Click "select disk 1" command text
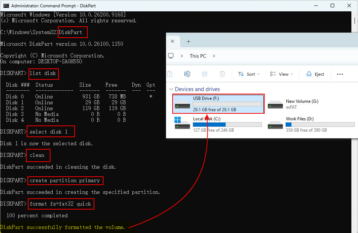Screen dimensions: 358x233 (48, 132)
